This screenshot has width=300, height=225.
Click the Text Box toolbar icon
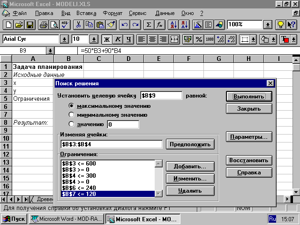click(208, 25)
